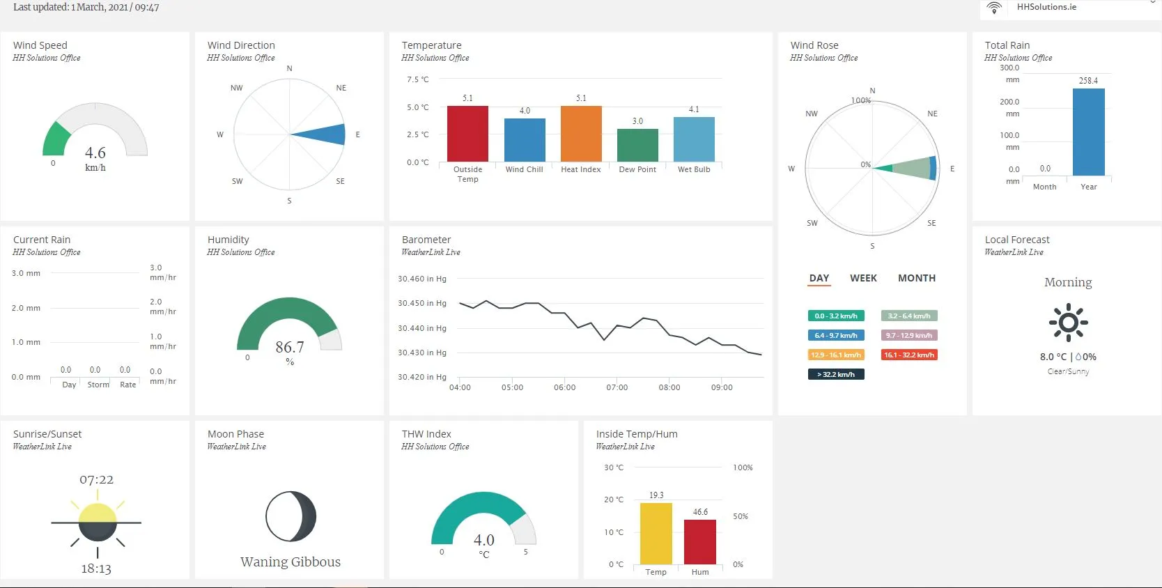
Task: Click the 16.1 - 32.2 km/h legend swatch
Action: click(909, 355)
